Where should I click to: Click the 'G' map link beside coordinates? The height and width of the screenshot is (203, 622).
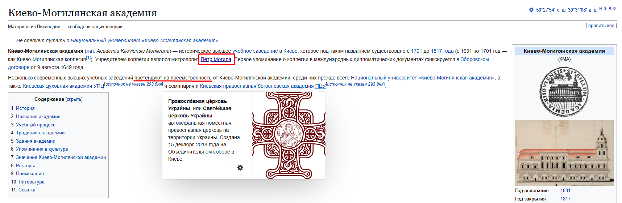[605, 8]
